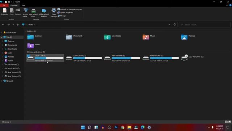The height and width of the screenshot is (131, 232).
Task: Click the Open ribbon icon
Action: 12,12
